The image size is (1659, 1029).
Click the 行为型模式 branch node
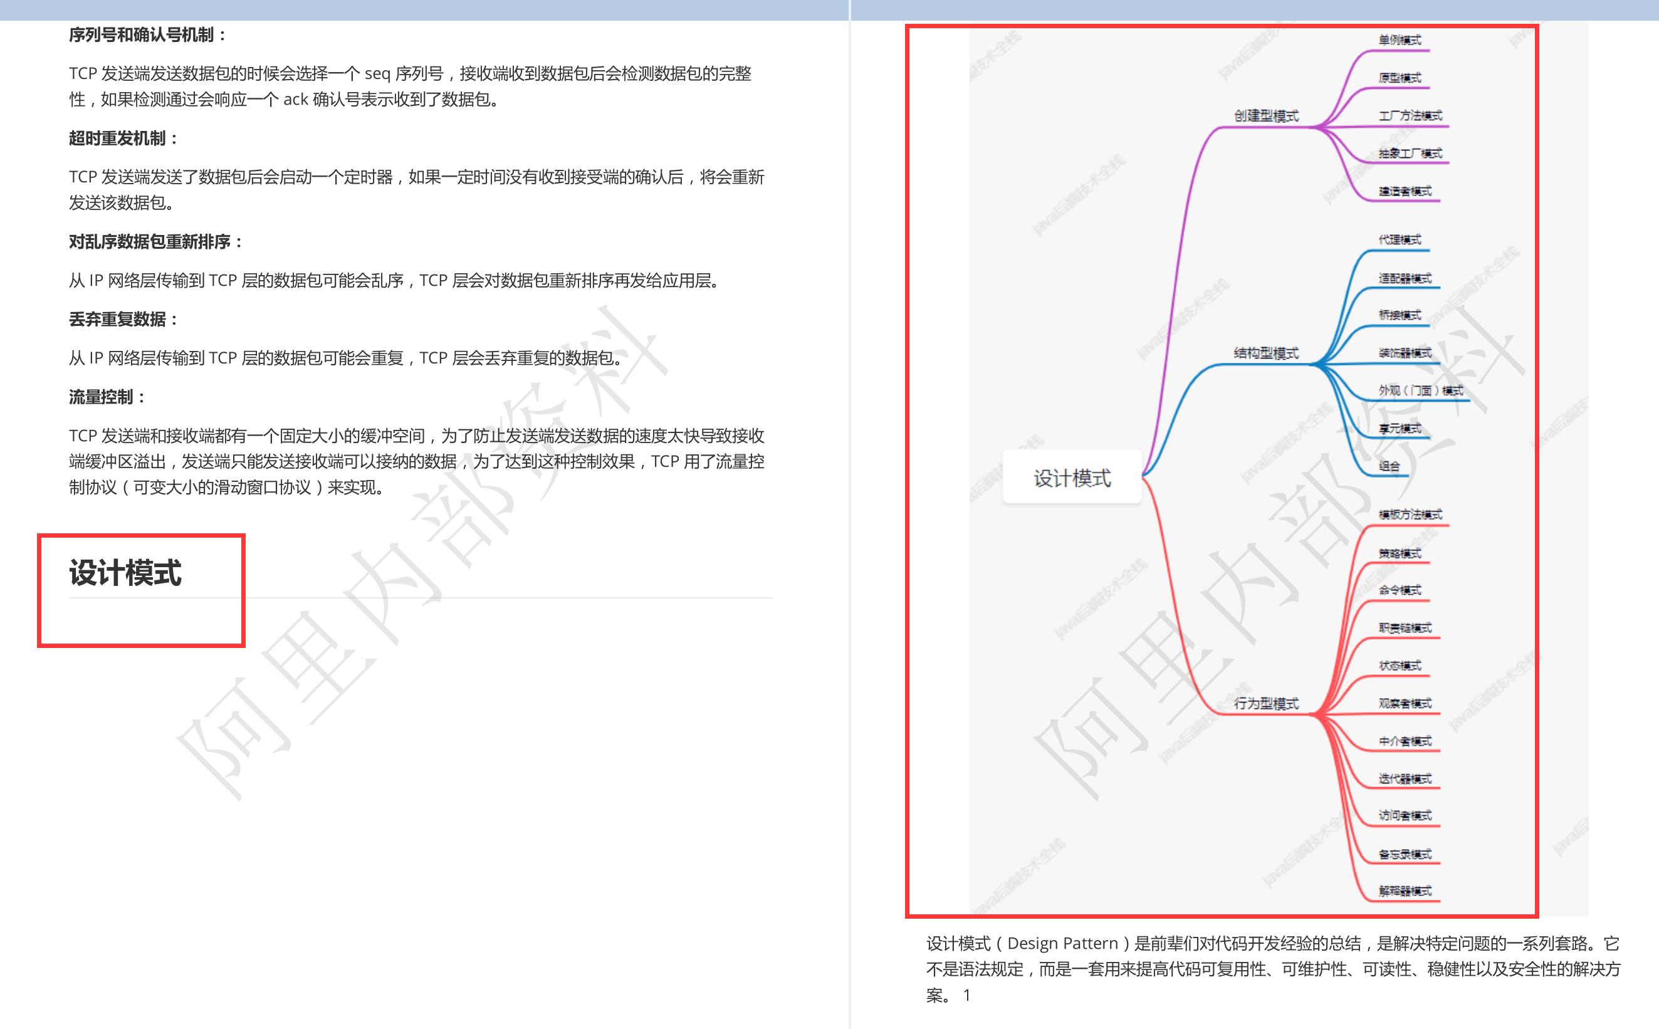tap(1267, 703)
